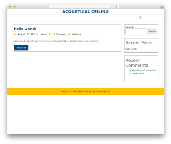
Task: Click the 6:05 pm time text
Action: tap(77, 34)
